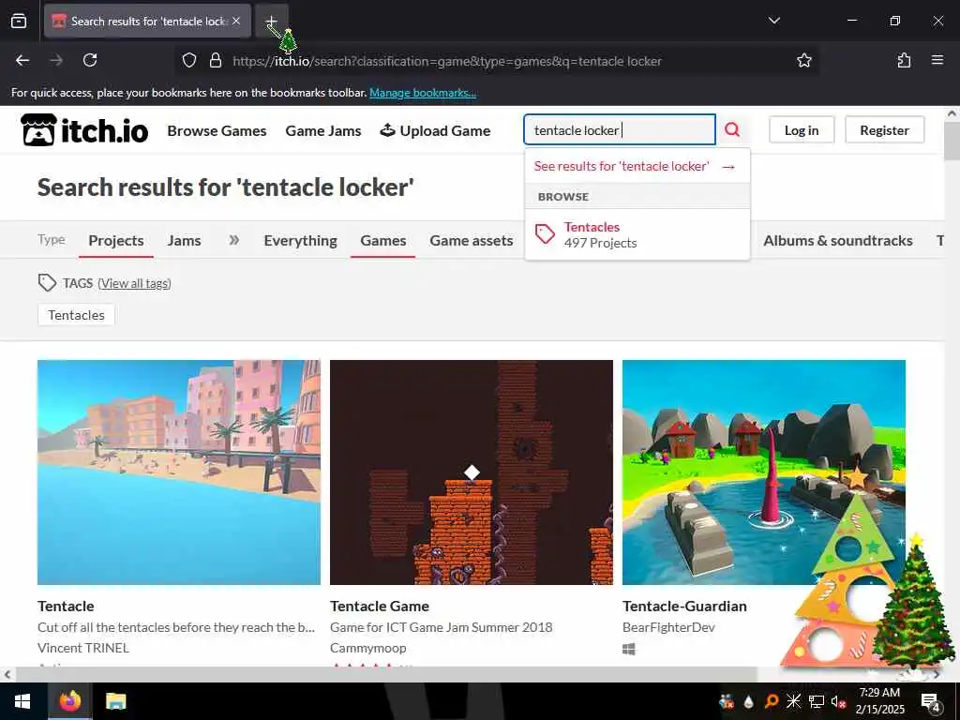Open author Cammymoop
The width and height of the screenshot is (960, 720).
367,648
